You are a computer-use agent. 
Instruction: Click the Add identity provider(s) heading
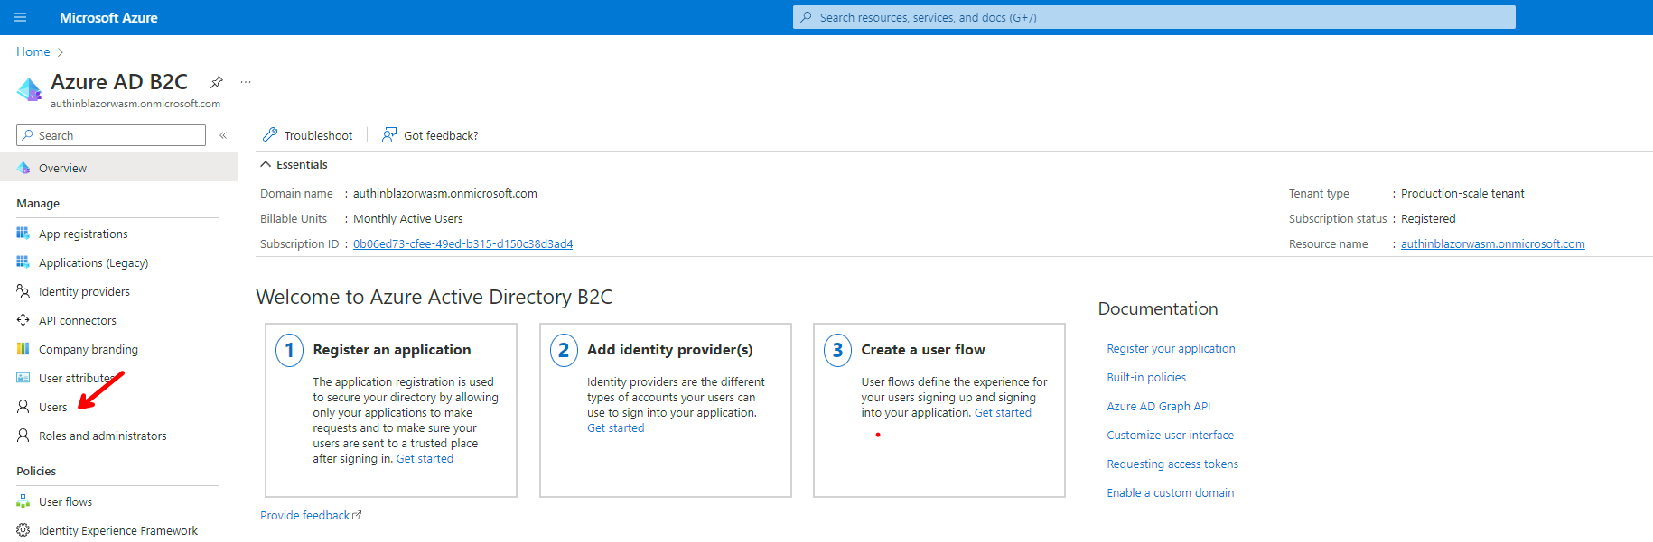click(x=669, y=349)
